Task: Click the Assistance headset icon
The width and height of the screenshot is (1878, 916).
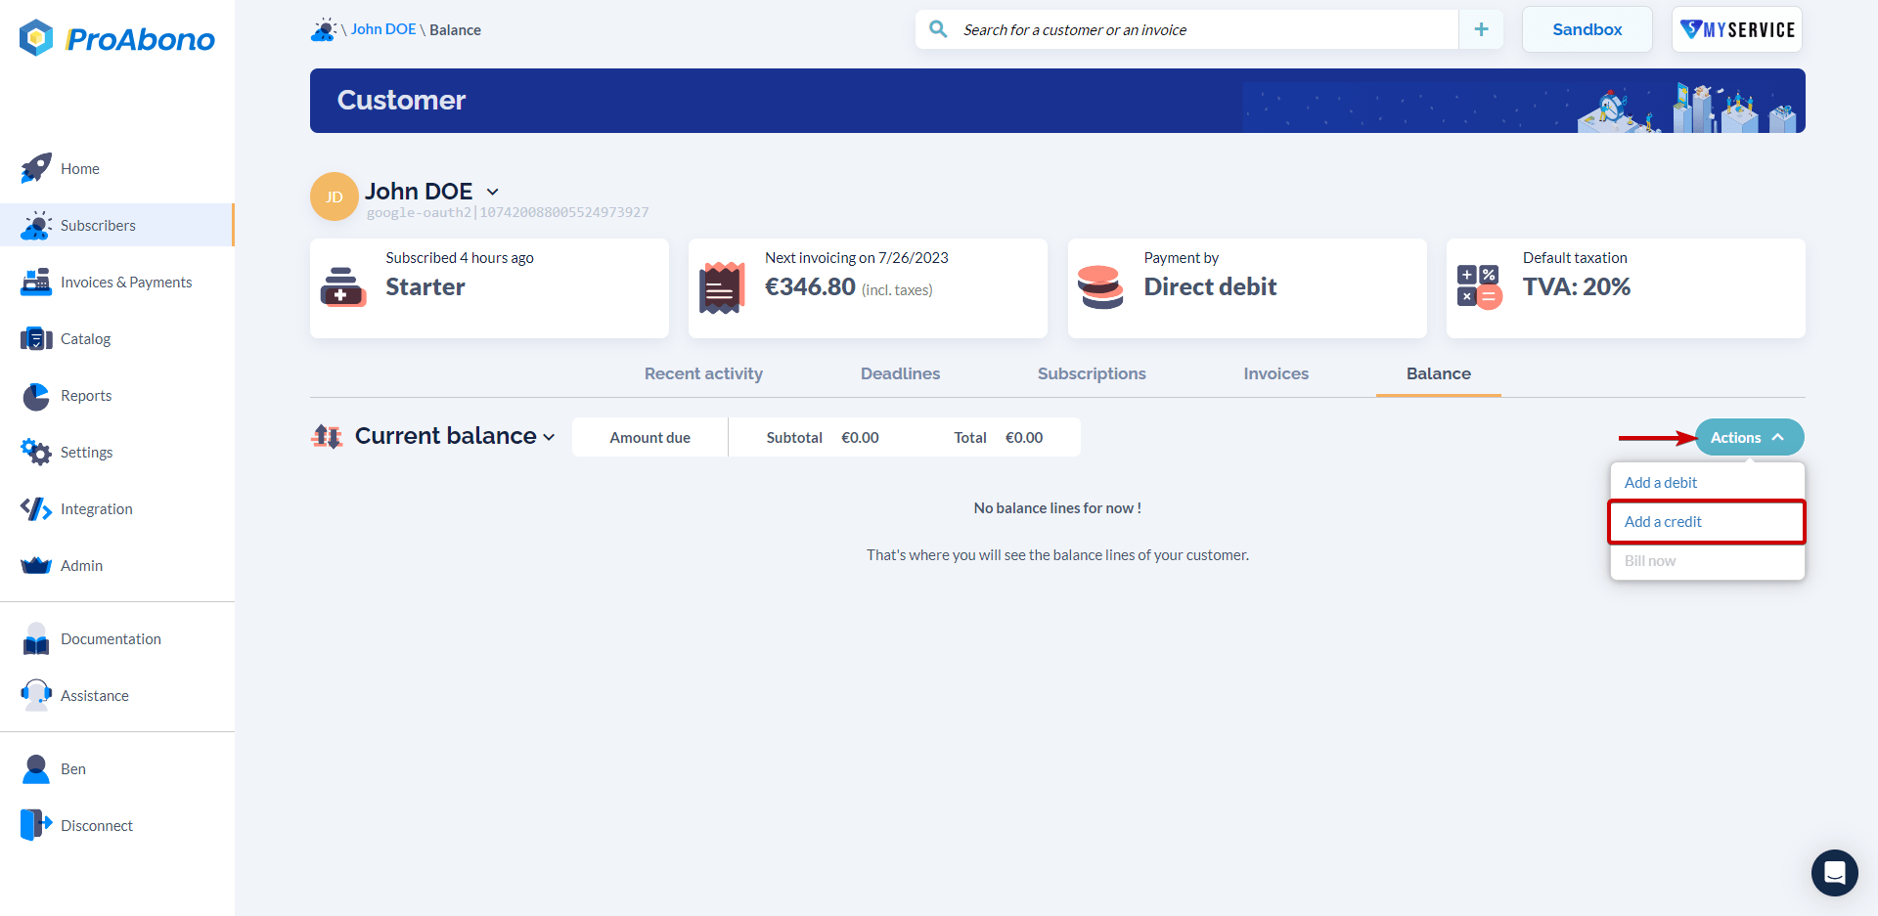Action: (x=36, y=695)
